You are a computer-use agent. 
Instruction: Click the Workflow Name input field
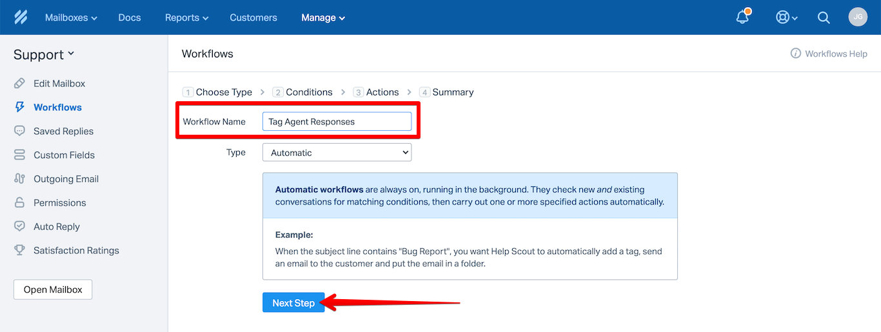tap(337, 121)
